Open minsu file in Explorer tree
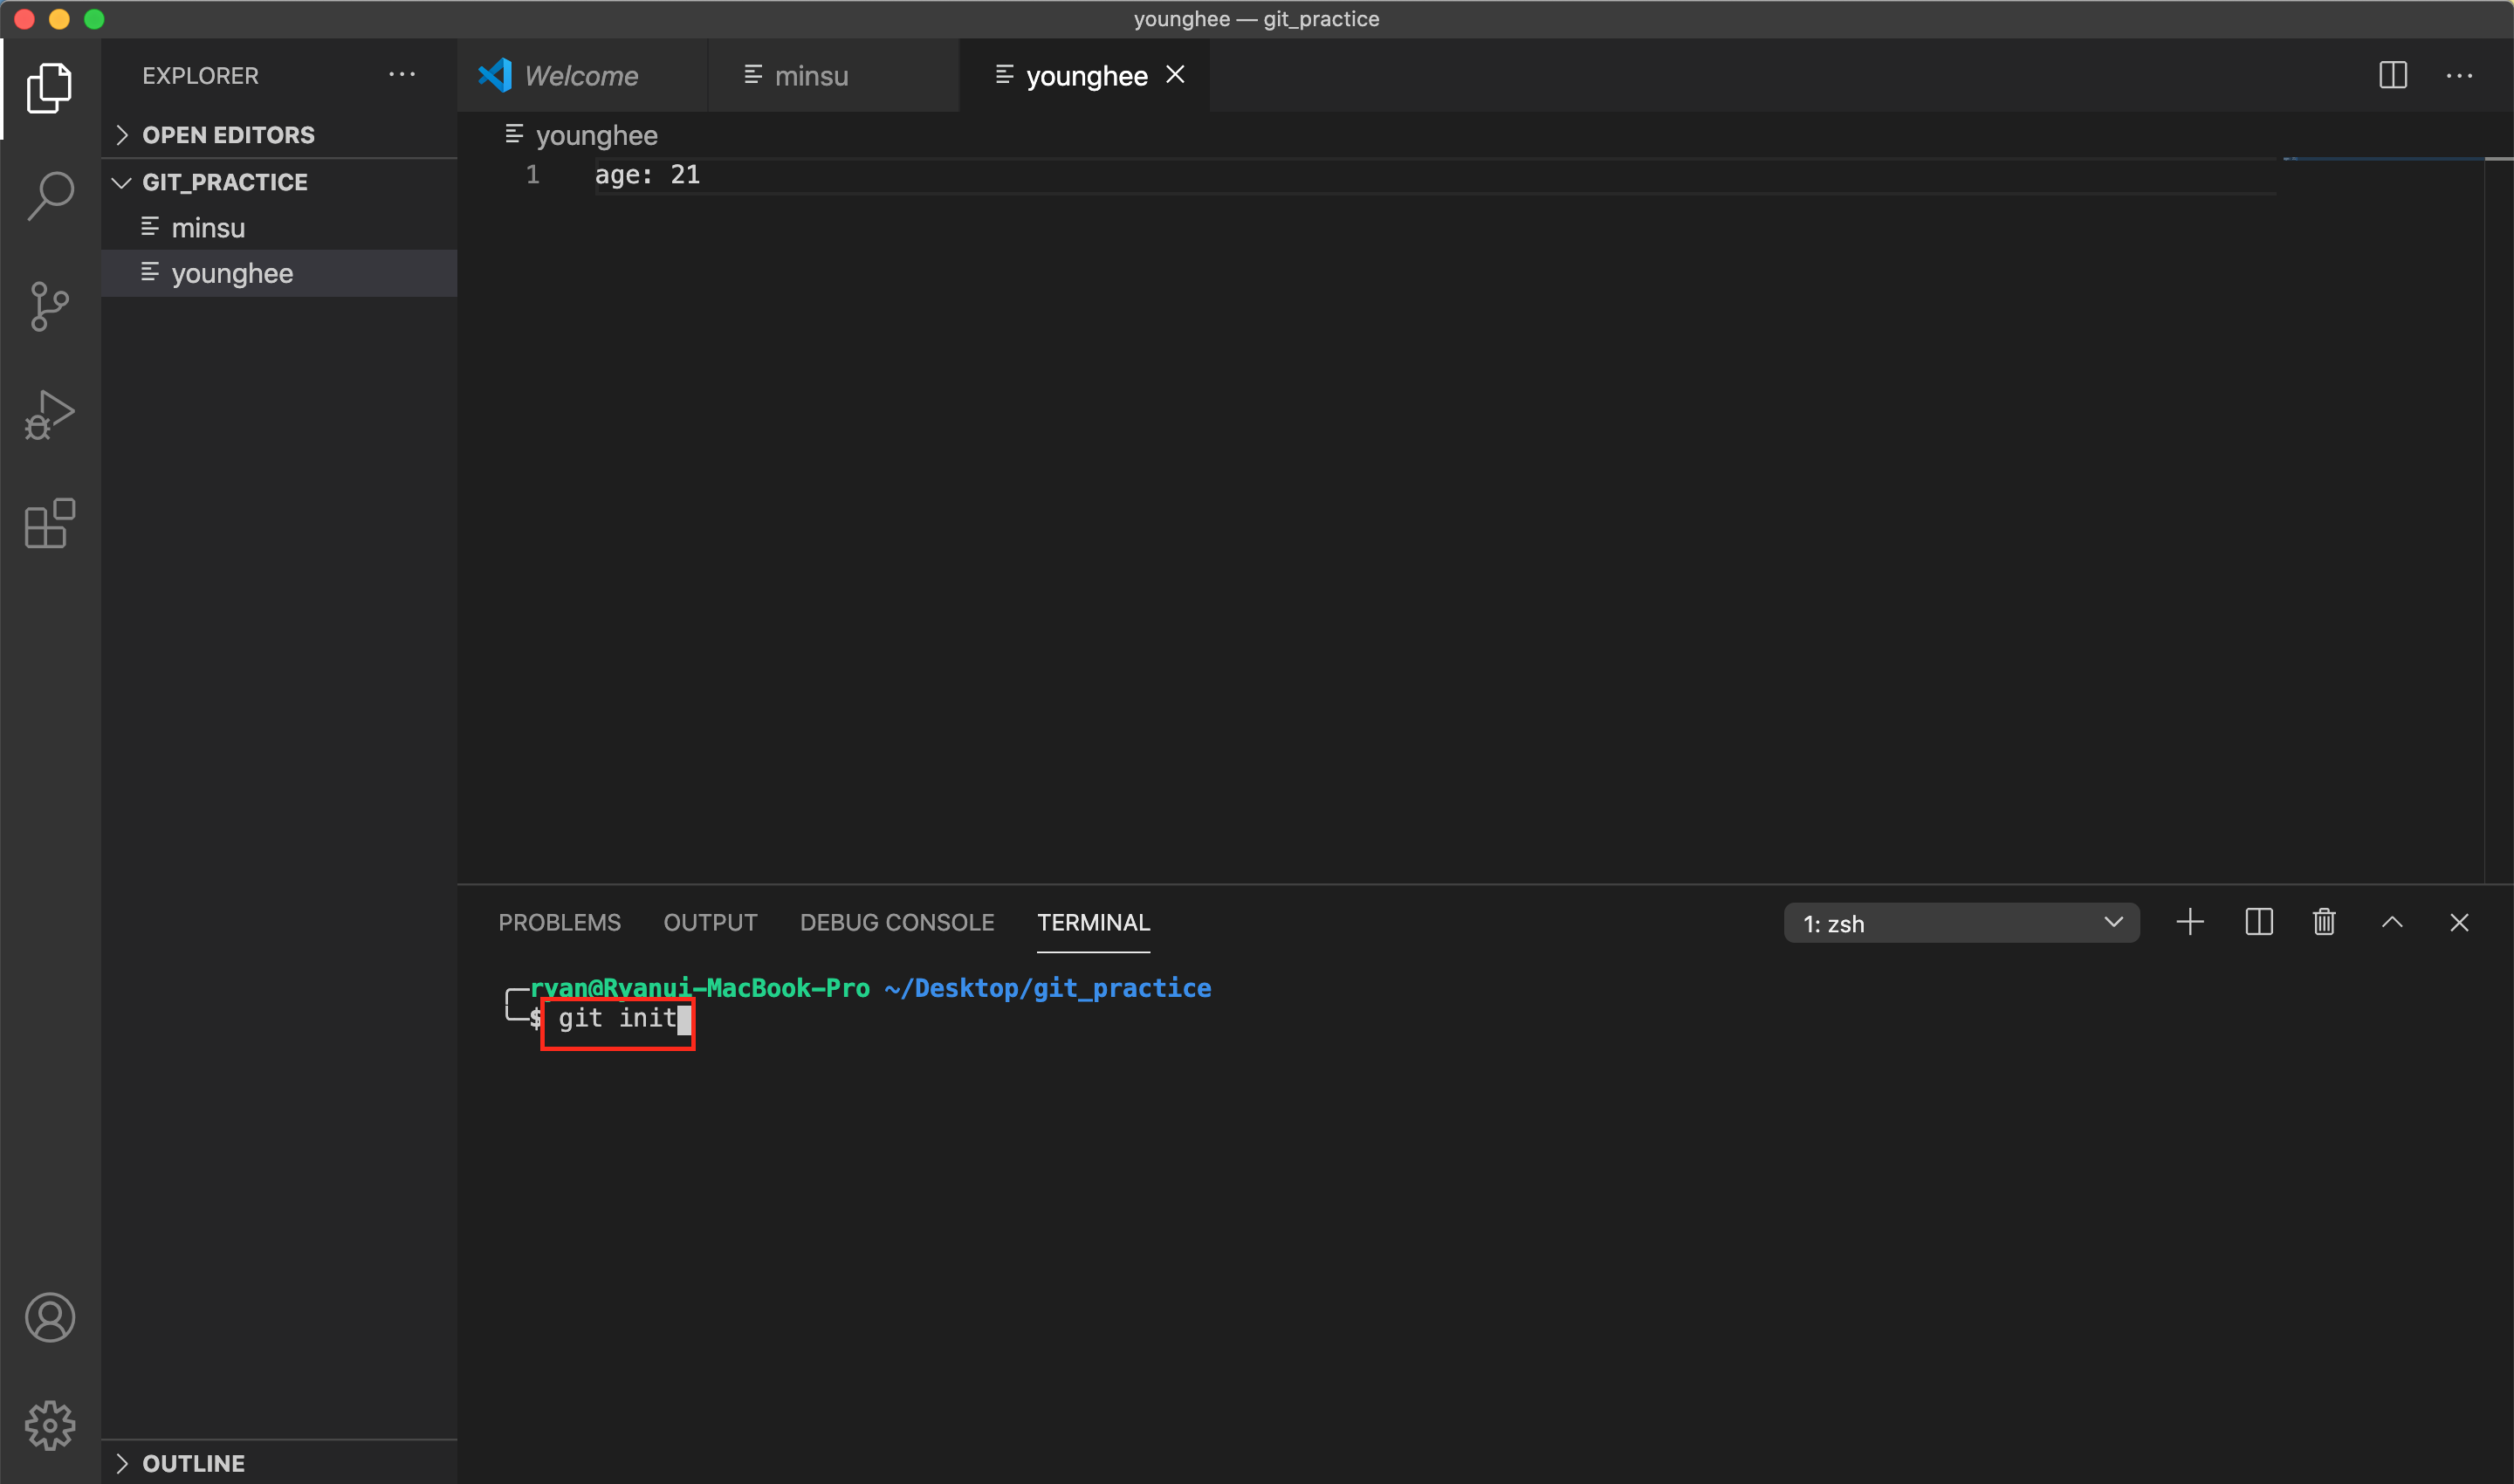This screenshot has width=2514, height=1484. (x=208, y=228)
